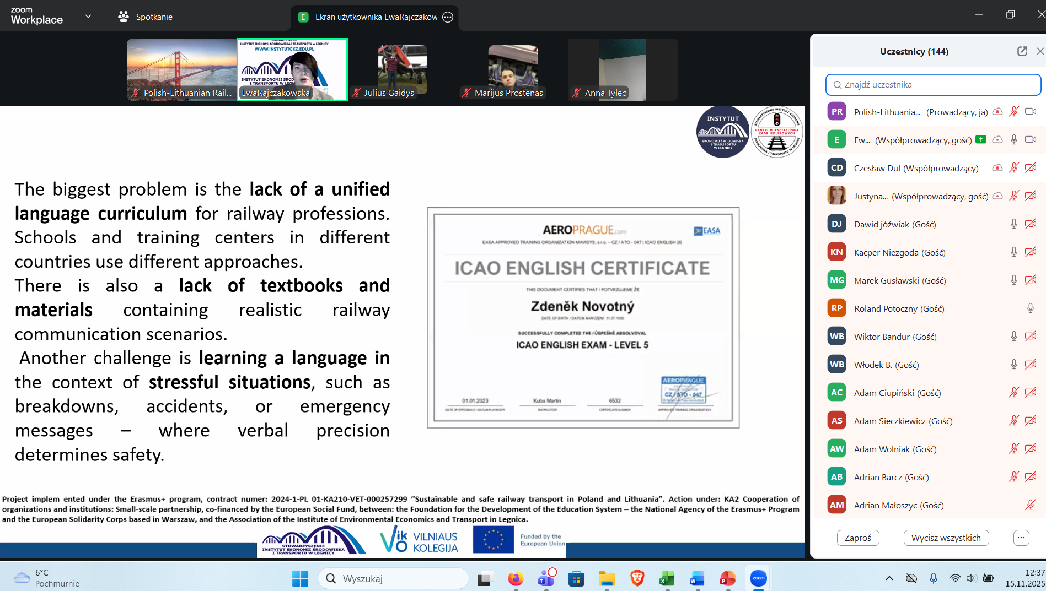Open PowerPoint from the taskbar
The width and height of the screenshot is (1046, 591).
[727, 578]
